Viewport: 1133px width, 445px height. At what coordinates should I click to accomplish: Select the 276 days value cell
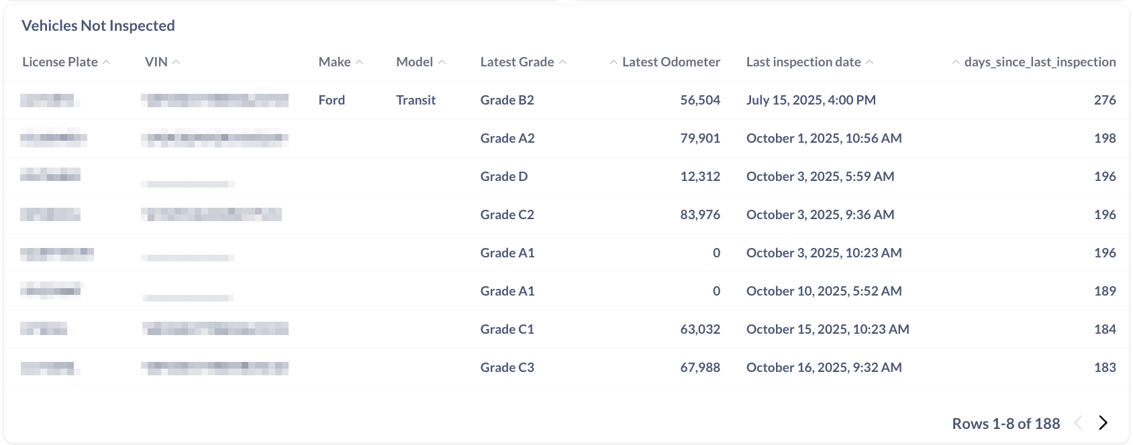[1105, 100]
